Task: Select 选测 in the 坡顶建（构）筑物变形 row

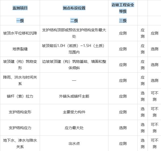Action: (155, 65)
